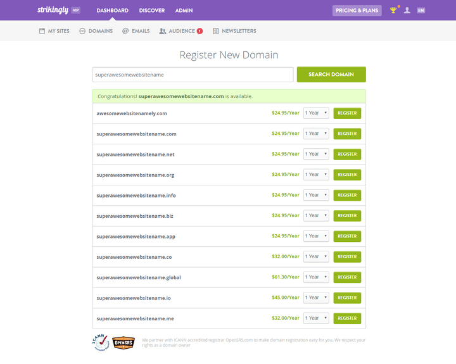Image resolution: width=456 pixels, height=364 pixels.
Task: Focus the domain name search field
Action: [x=193, y=75]
